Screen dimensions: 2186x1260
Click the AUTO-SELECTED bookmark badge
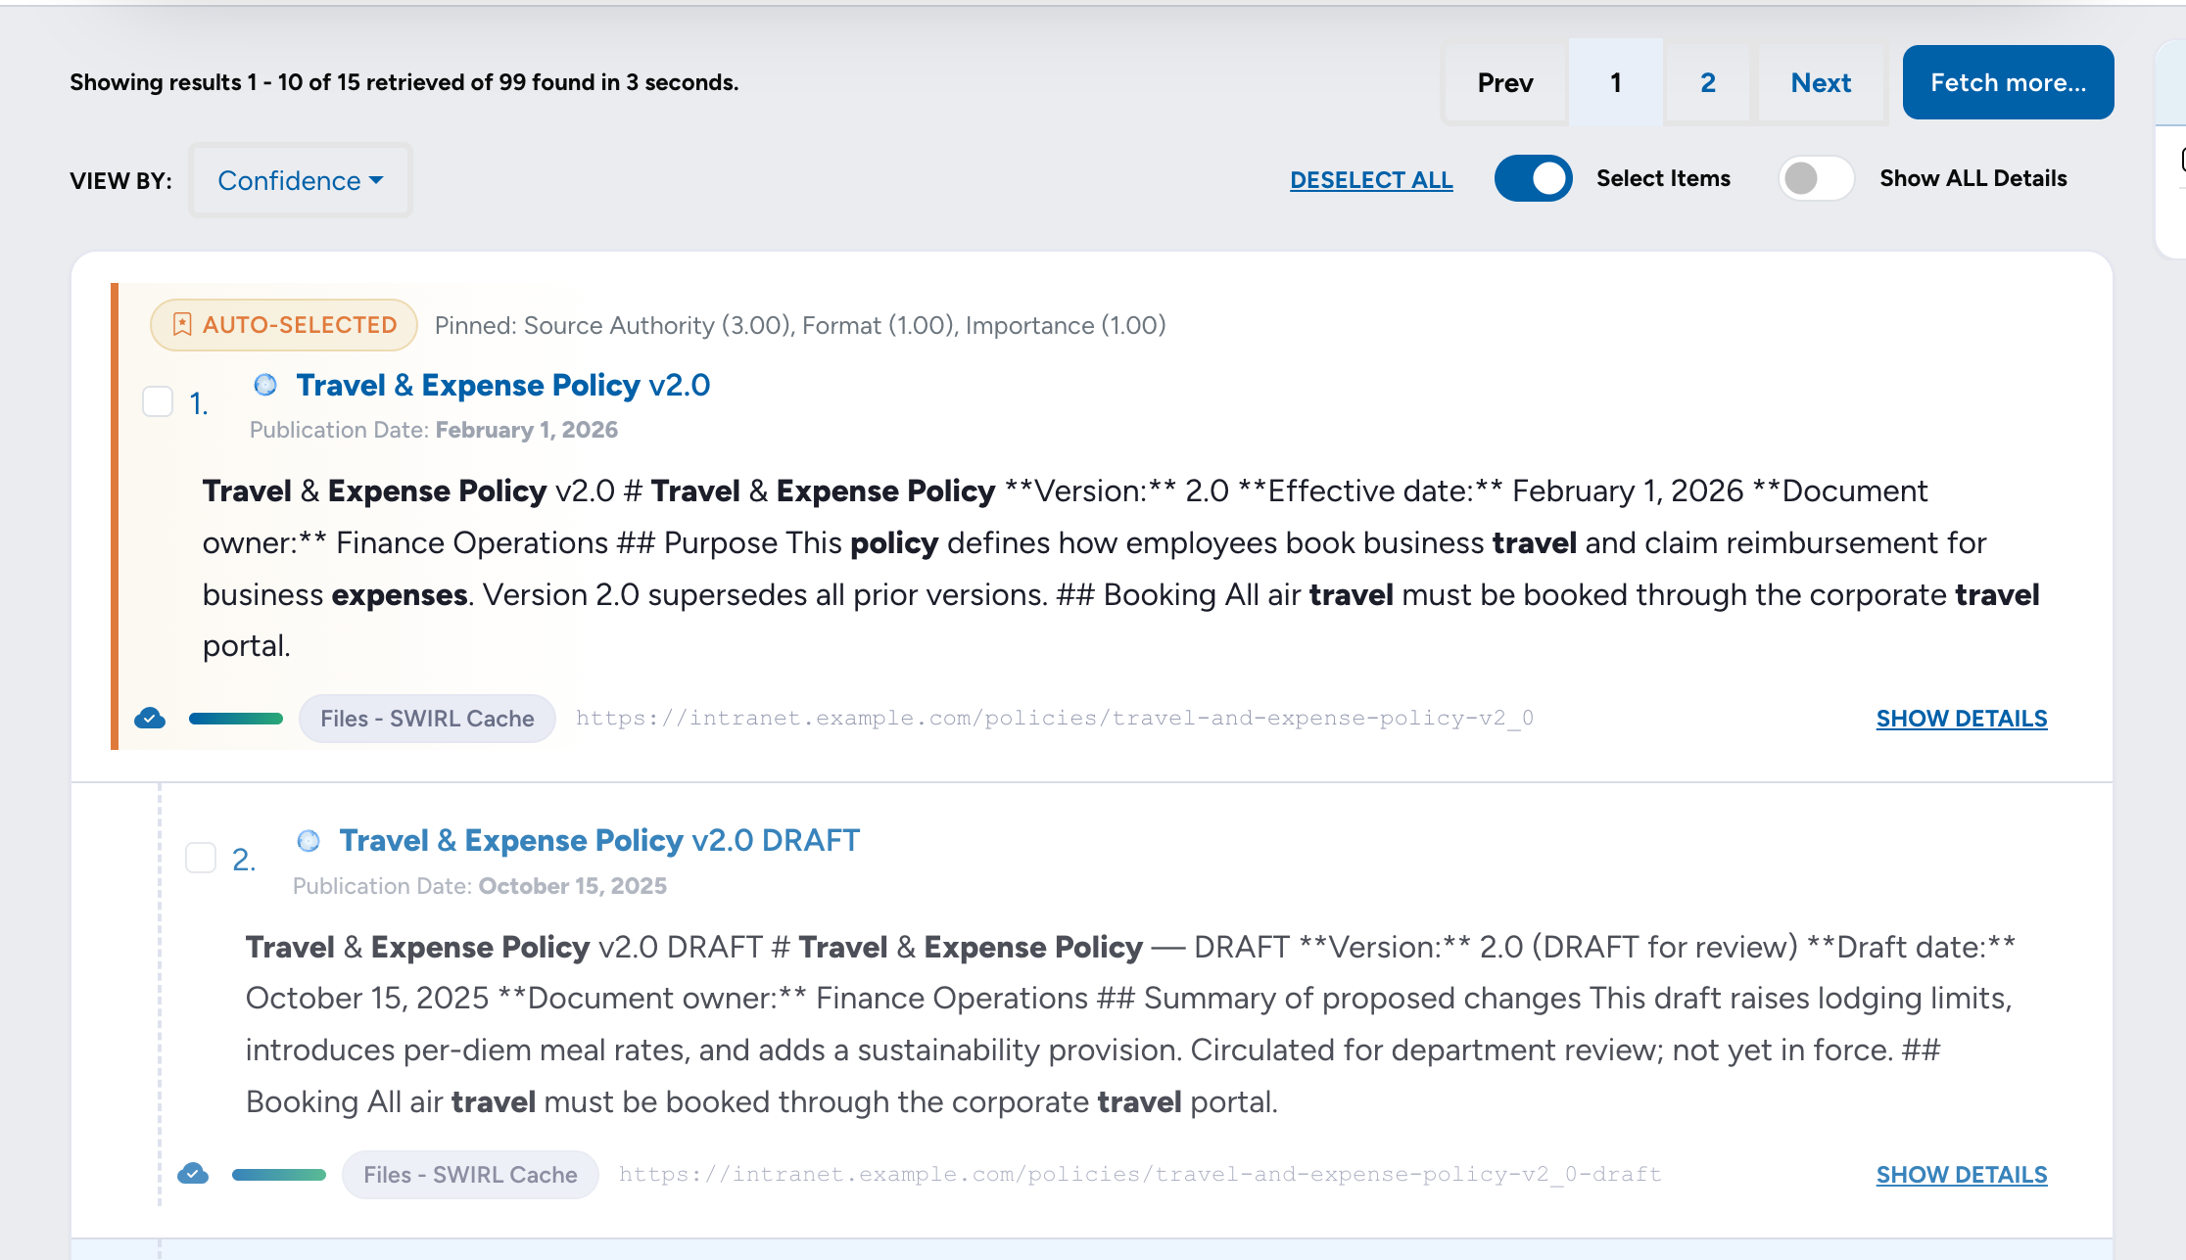click(x=284, y=325)
